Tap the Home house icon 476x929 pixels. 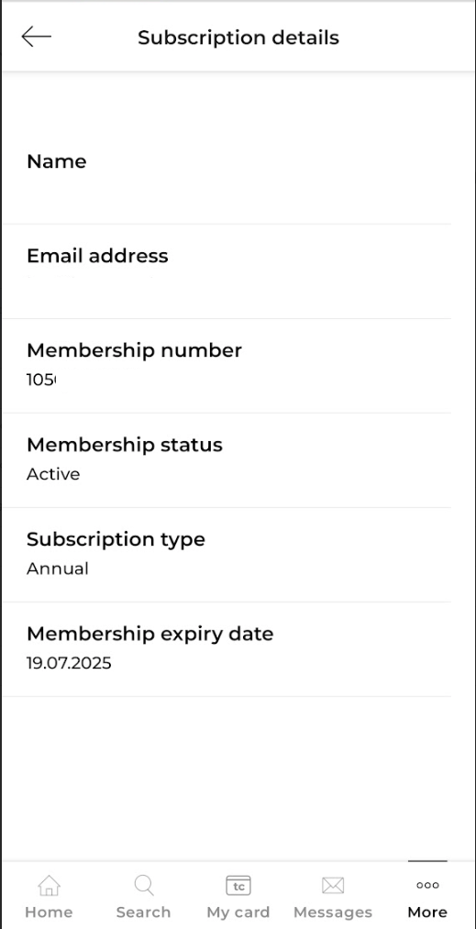[49, 886]
